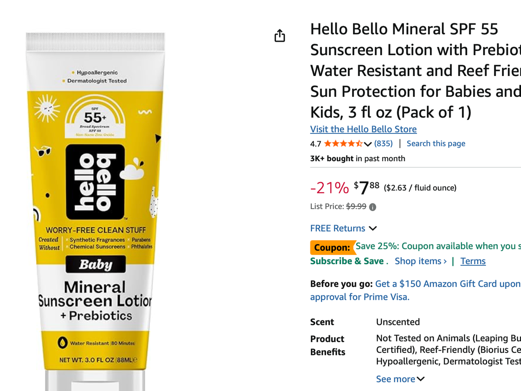Viewport: 521px width, 391px height.
Task: Visit the Hello Bello Store link
Action: (363, 129)
